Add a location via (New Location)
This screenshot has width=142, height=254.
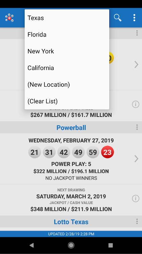click(67, 84)
